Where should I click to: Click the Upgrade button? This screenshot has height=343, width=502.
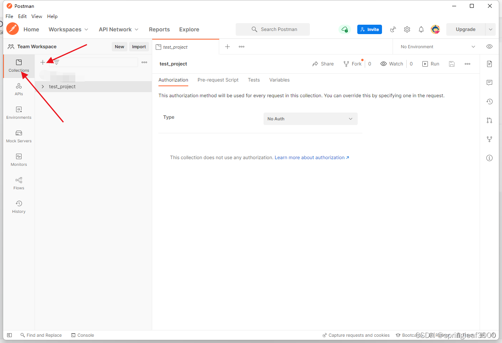466,29
